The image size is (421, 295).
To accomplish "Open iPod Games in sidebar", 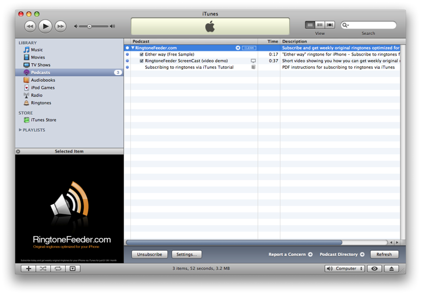I will tap(43, 87).
